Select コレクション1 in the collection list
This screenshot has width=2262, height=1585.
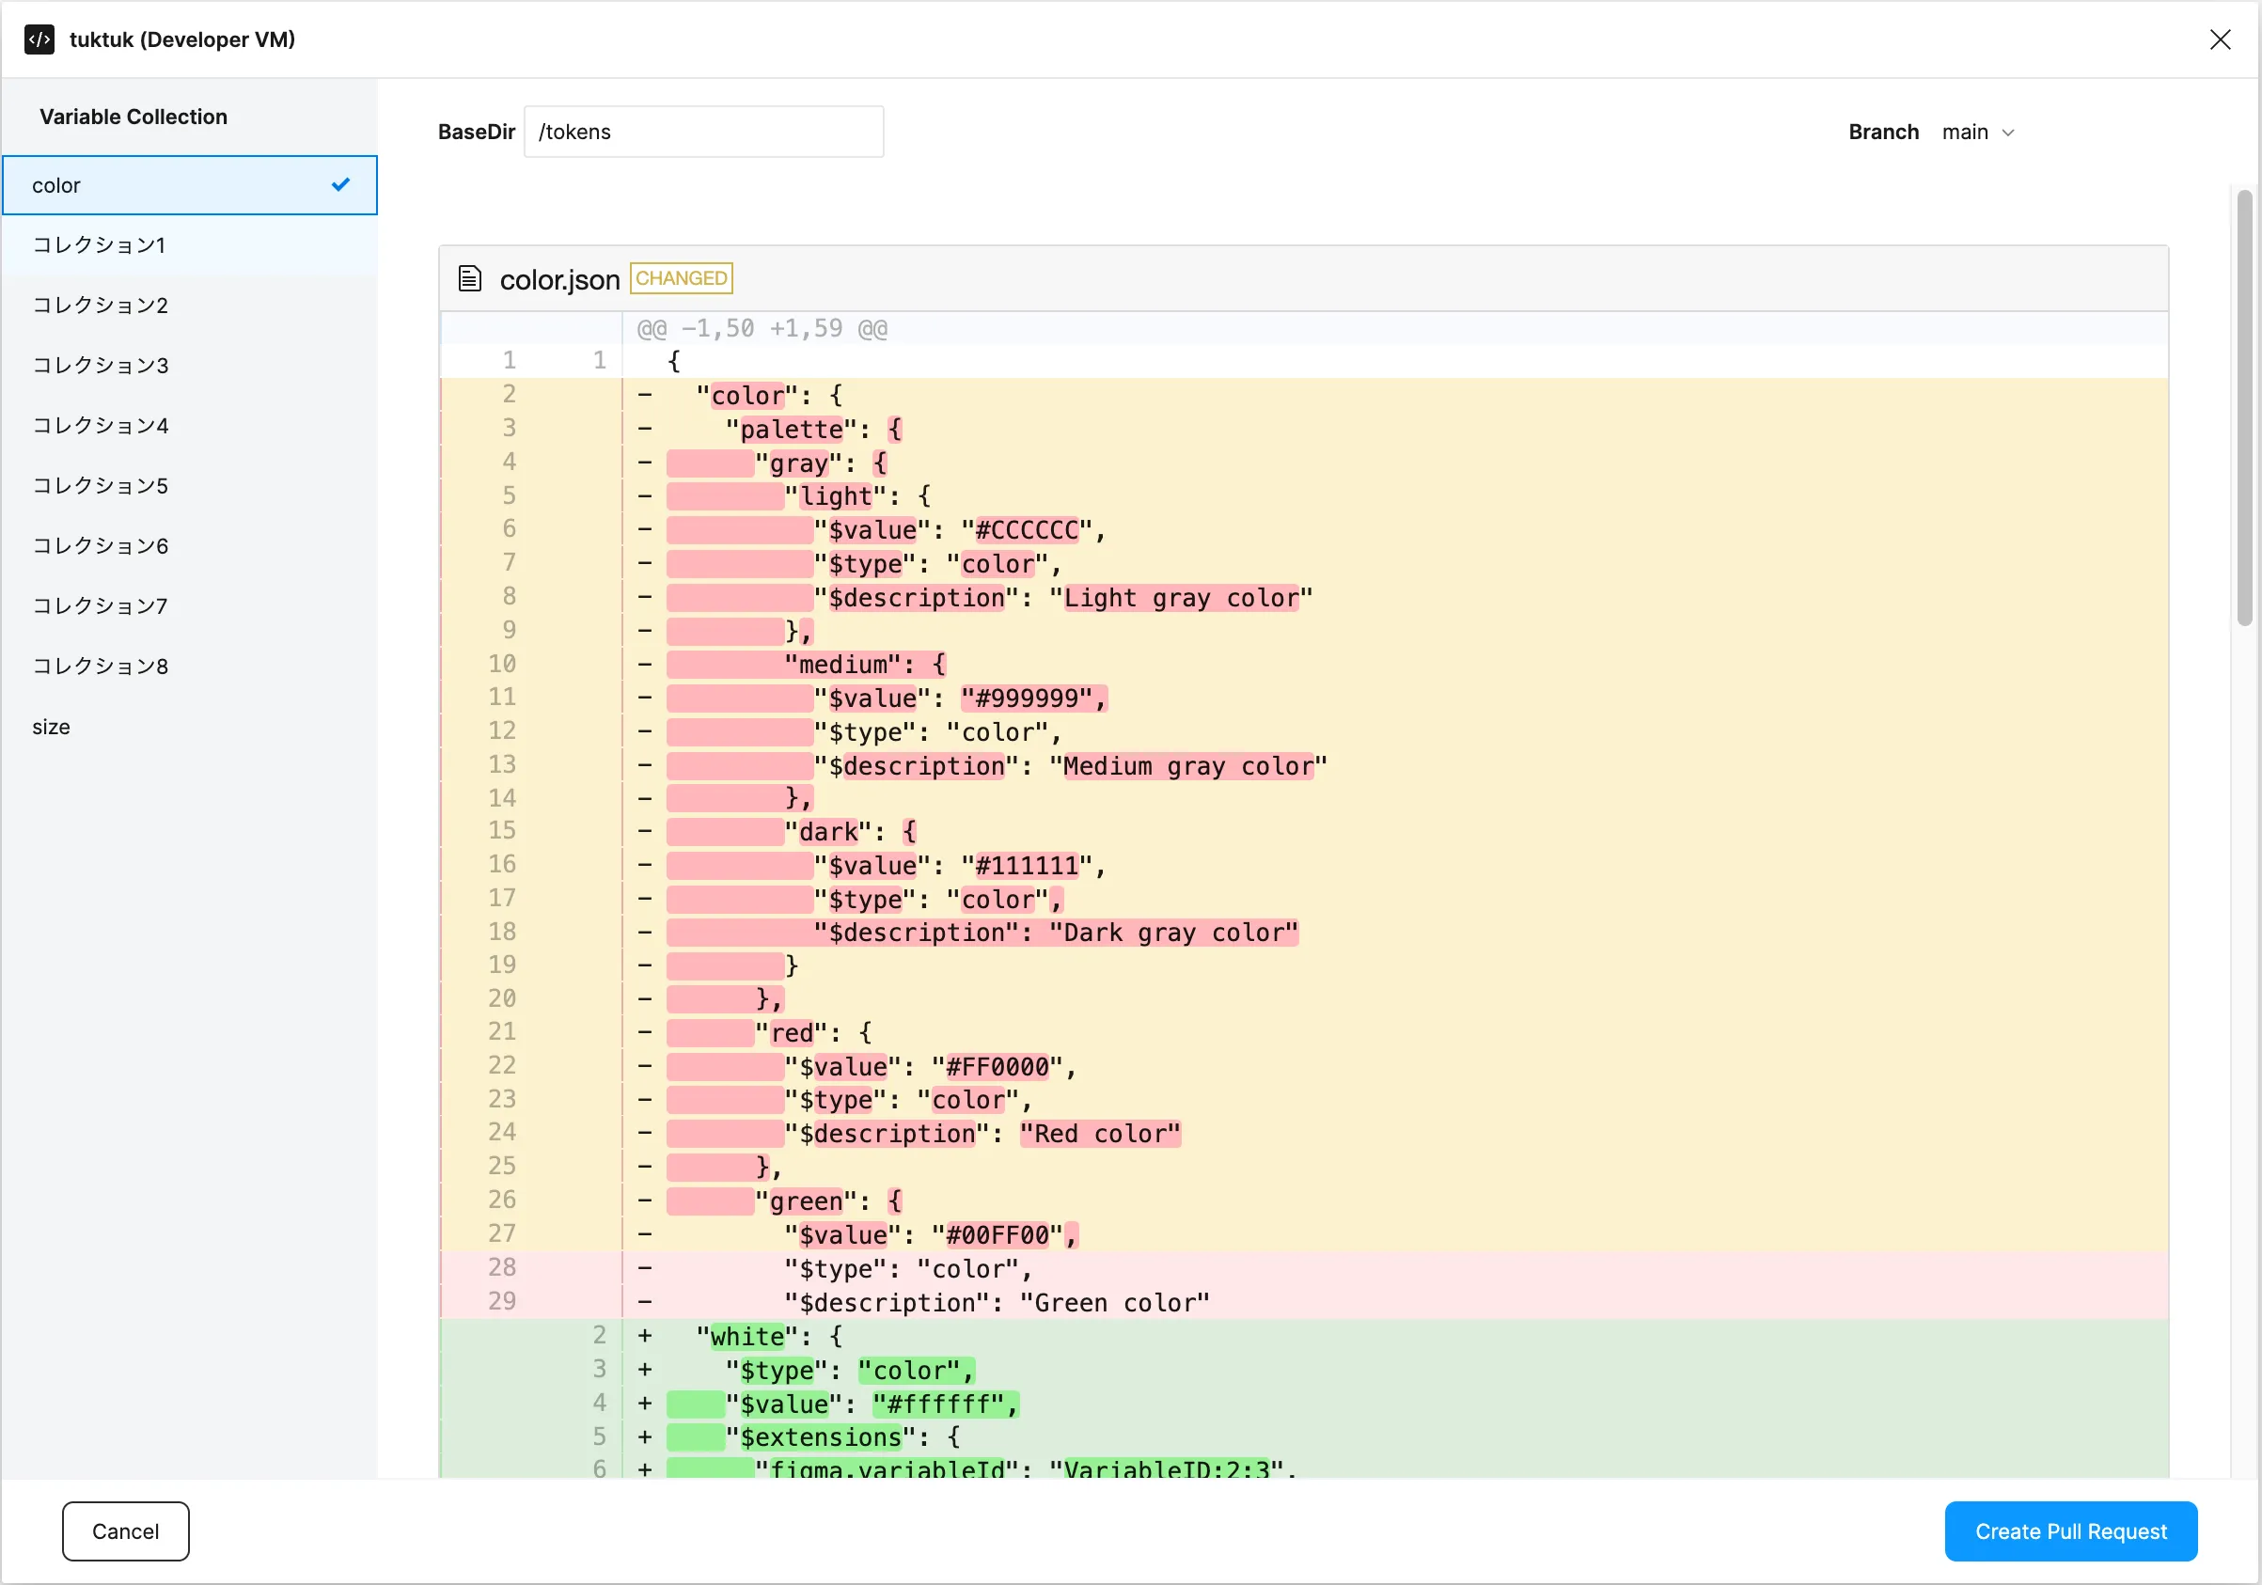190,245
